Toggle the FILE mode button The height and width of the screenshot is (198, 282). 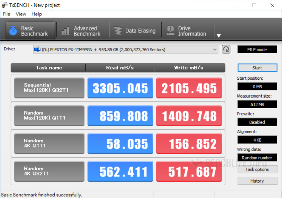pos(257,49)
